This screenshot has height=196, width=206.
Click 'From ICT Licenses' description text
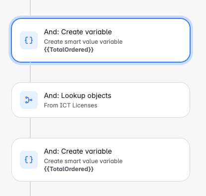[x=70, y=105]
